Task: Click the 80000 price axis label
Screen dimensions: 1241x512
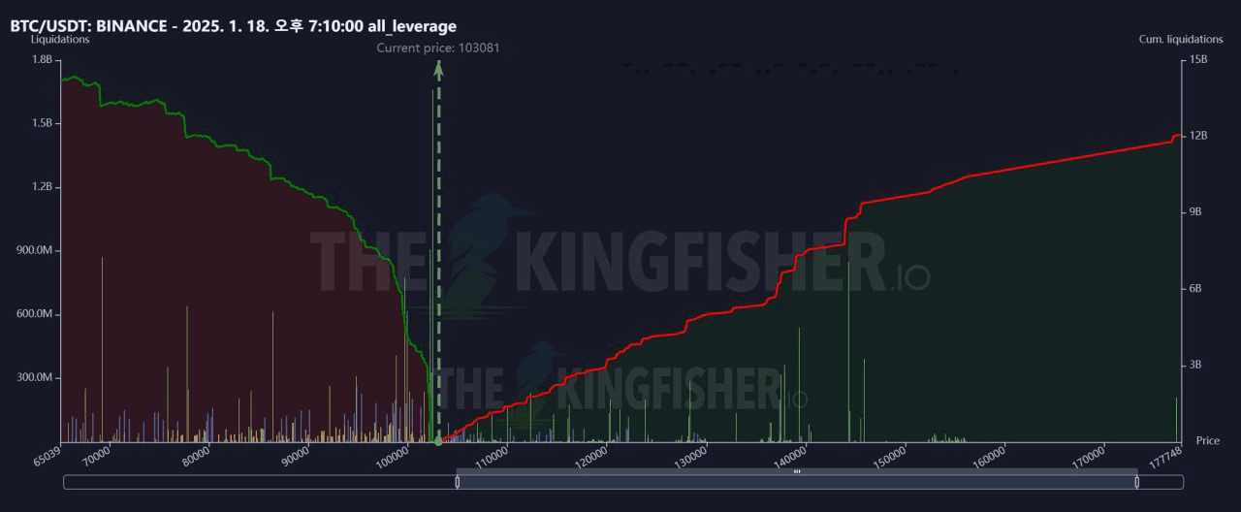Action: point(197,455)
